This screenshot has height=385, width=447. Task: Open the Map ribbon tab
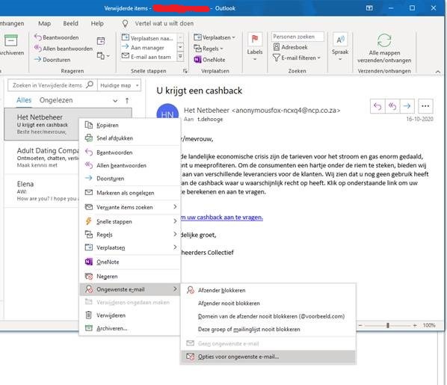click(x=44, y=23)
